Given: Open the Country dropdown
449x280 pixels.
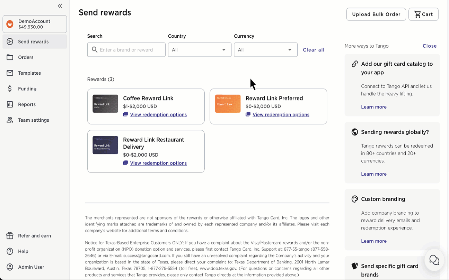Looking at the screenshot, I should point(200,50).
